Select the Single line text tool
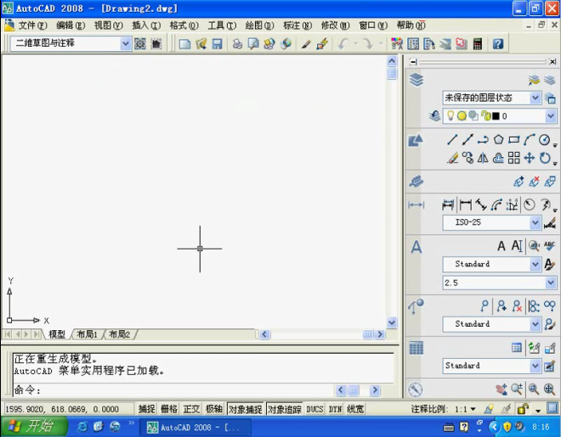 (517, 245)
